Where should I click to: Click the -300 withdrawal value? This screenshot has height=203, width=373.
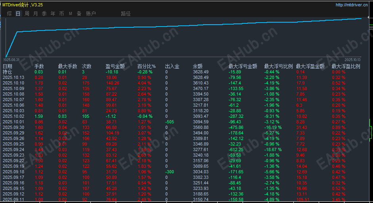pyautogui.click(x=170, y=172)
